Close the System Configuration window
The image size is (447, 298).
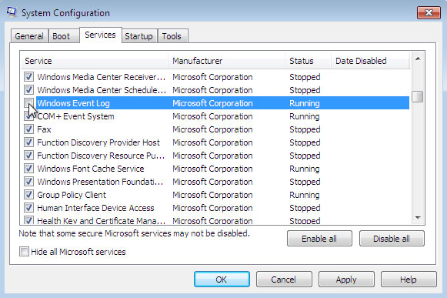click(x=429, y=13)
